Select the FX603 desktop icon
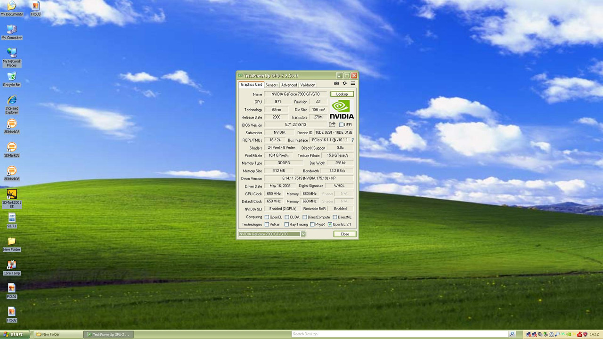The width and height of the screenshot is (603, 339). pos(35,9)
